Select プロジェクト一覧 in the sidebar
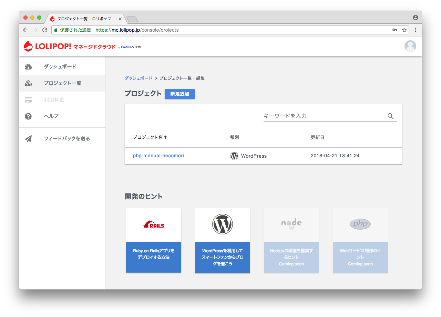Viewport: 441px width, 317px height. click(62, 83)
